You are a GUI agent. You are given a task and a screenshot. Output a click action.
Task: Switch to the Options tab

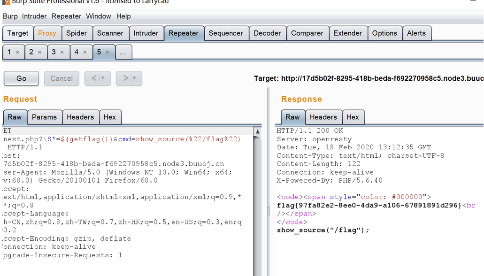tap(384, 33)
